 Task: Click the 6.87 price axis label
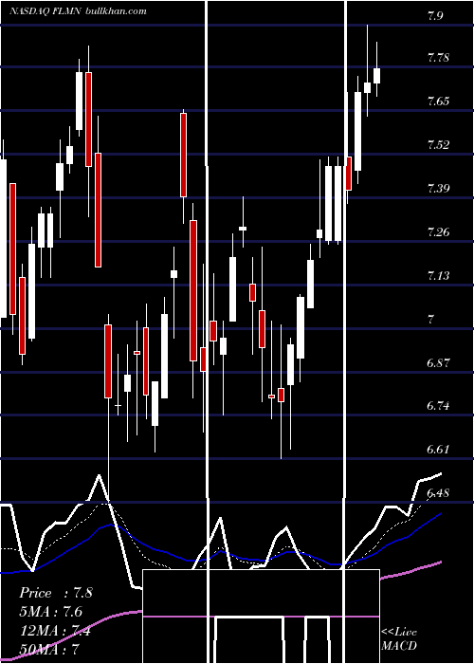tap(438, 363)
